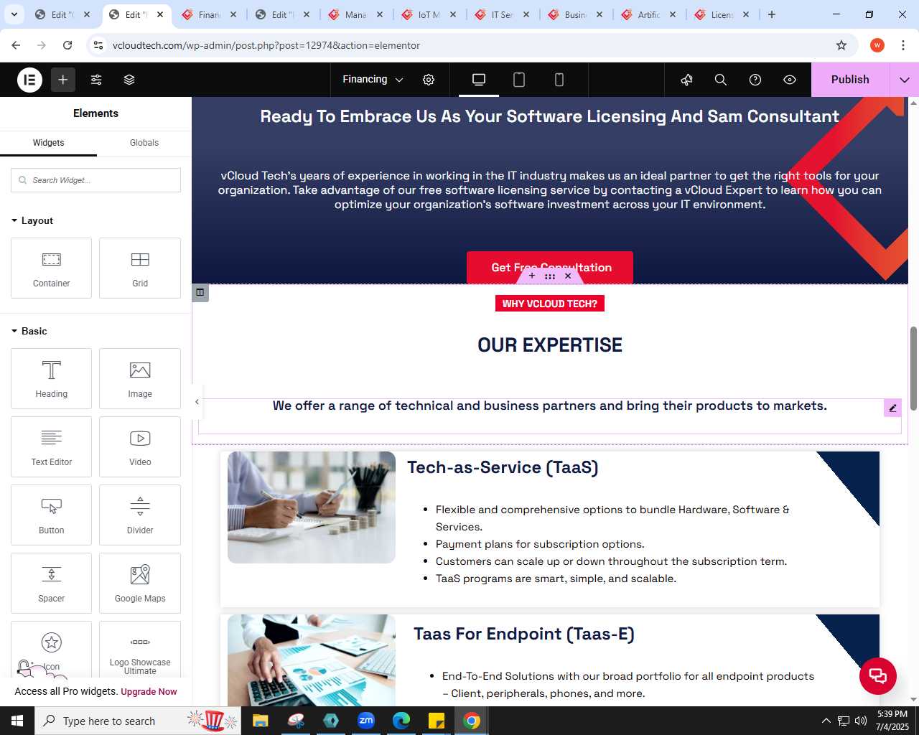
Task: Collapse the Elements panel with arrow handle
Action: pyautogui.click(x=197, y=402)
